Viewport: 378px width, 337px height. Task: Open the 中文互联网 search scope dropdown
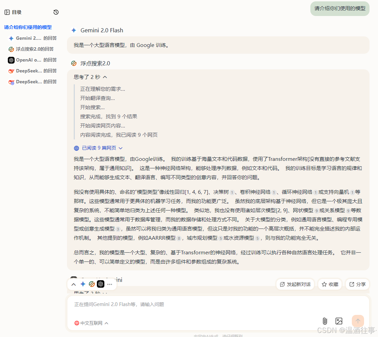[91, 323]
